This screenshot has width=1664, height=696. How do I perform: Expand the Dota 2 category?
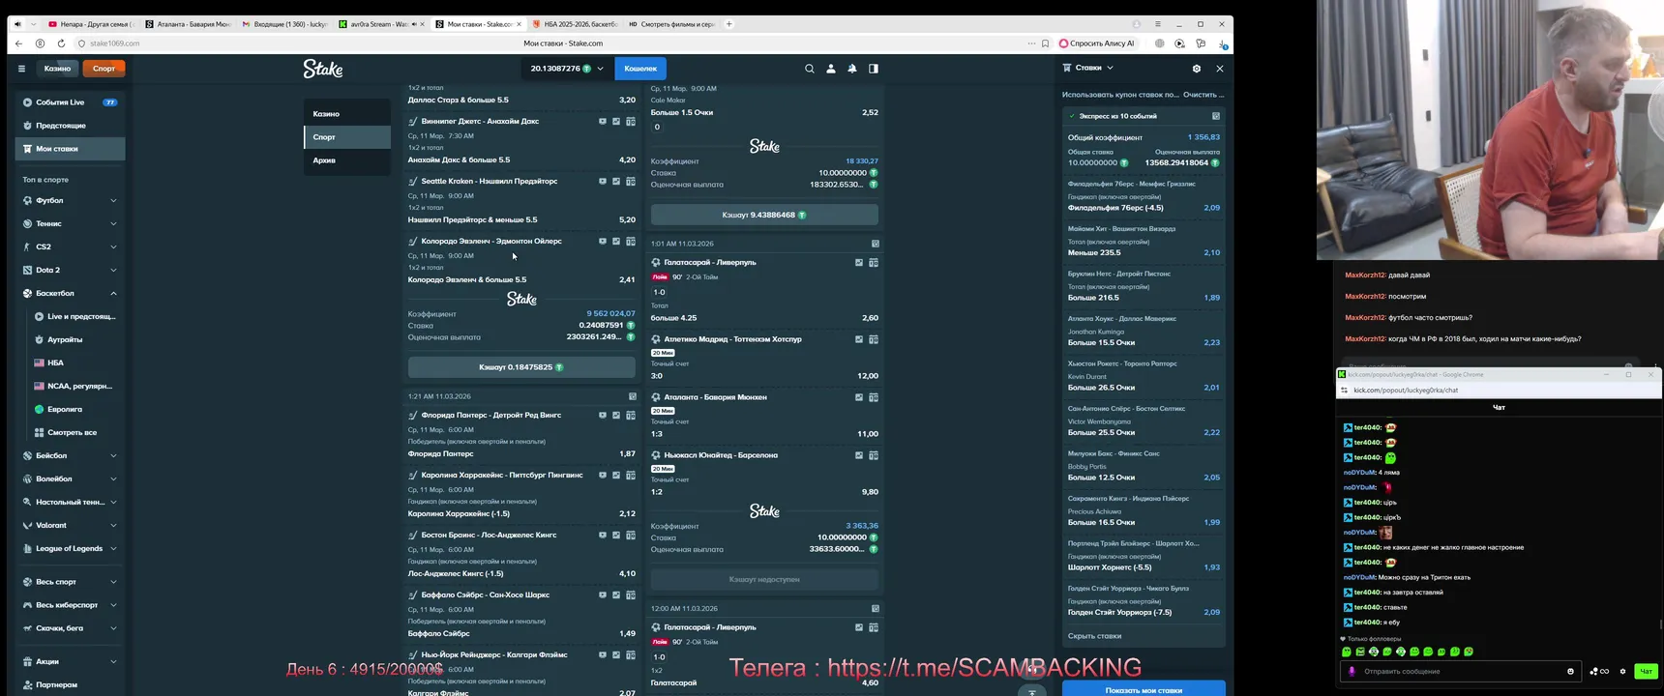point(113,271)
